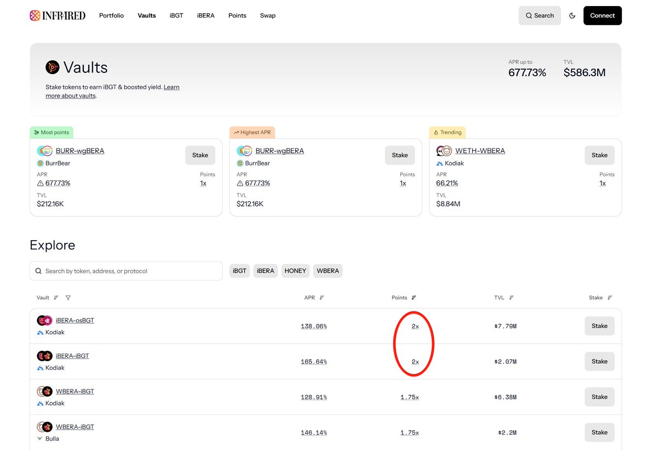Sort by TVL column icon
The width and height of the screenshot is (658, 450).
coord(512,298)
